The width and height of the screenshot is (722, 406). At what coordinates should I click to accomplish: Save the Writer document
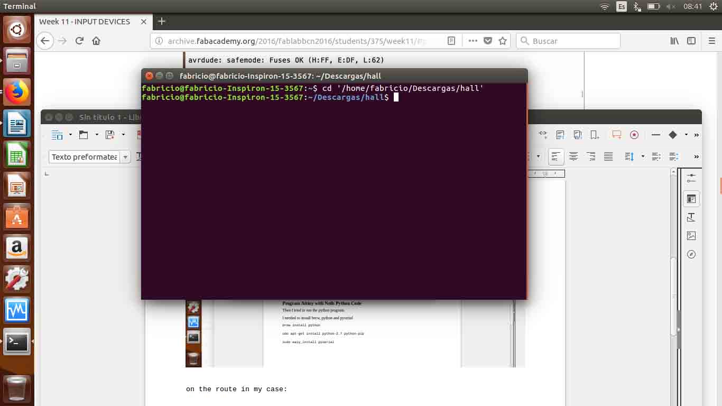(x=110, y=135)
